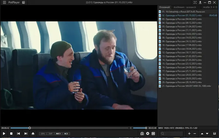
Task: Click the total time 00:43:48 beside volume
Action: (x=152, y=128)
